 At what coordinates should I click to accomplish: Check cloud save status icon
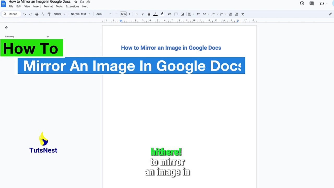pos(88,2)
